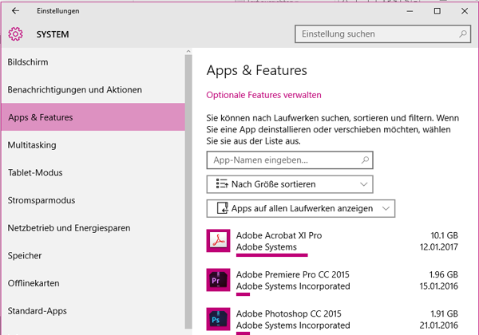Click the sidebar scrollbar up arrow

188,51
